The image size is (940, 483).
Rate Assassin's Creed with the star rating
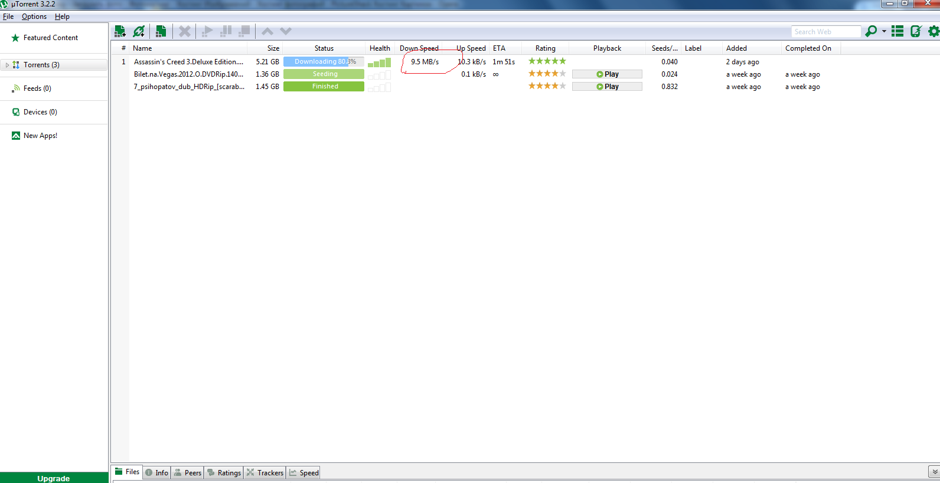tap(547, 61)
